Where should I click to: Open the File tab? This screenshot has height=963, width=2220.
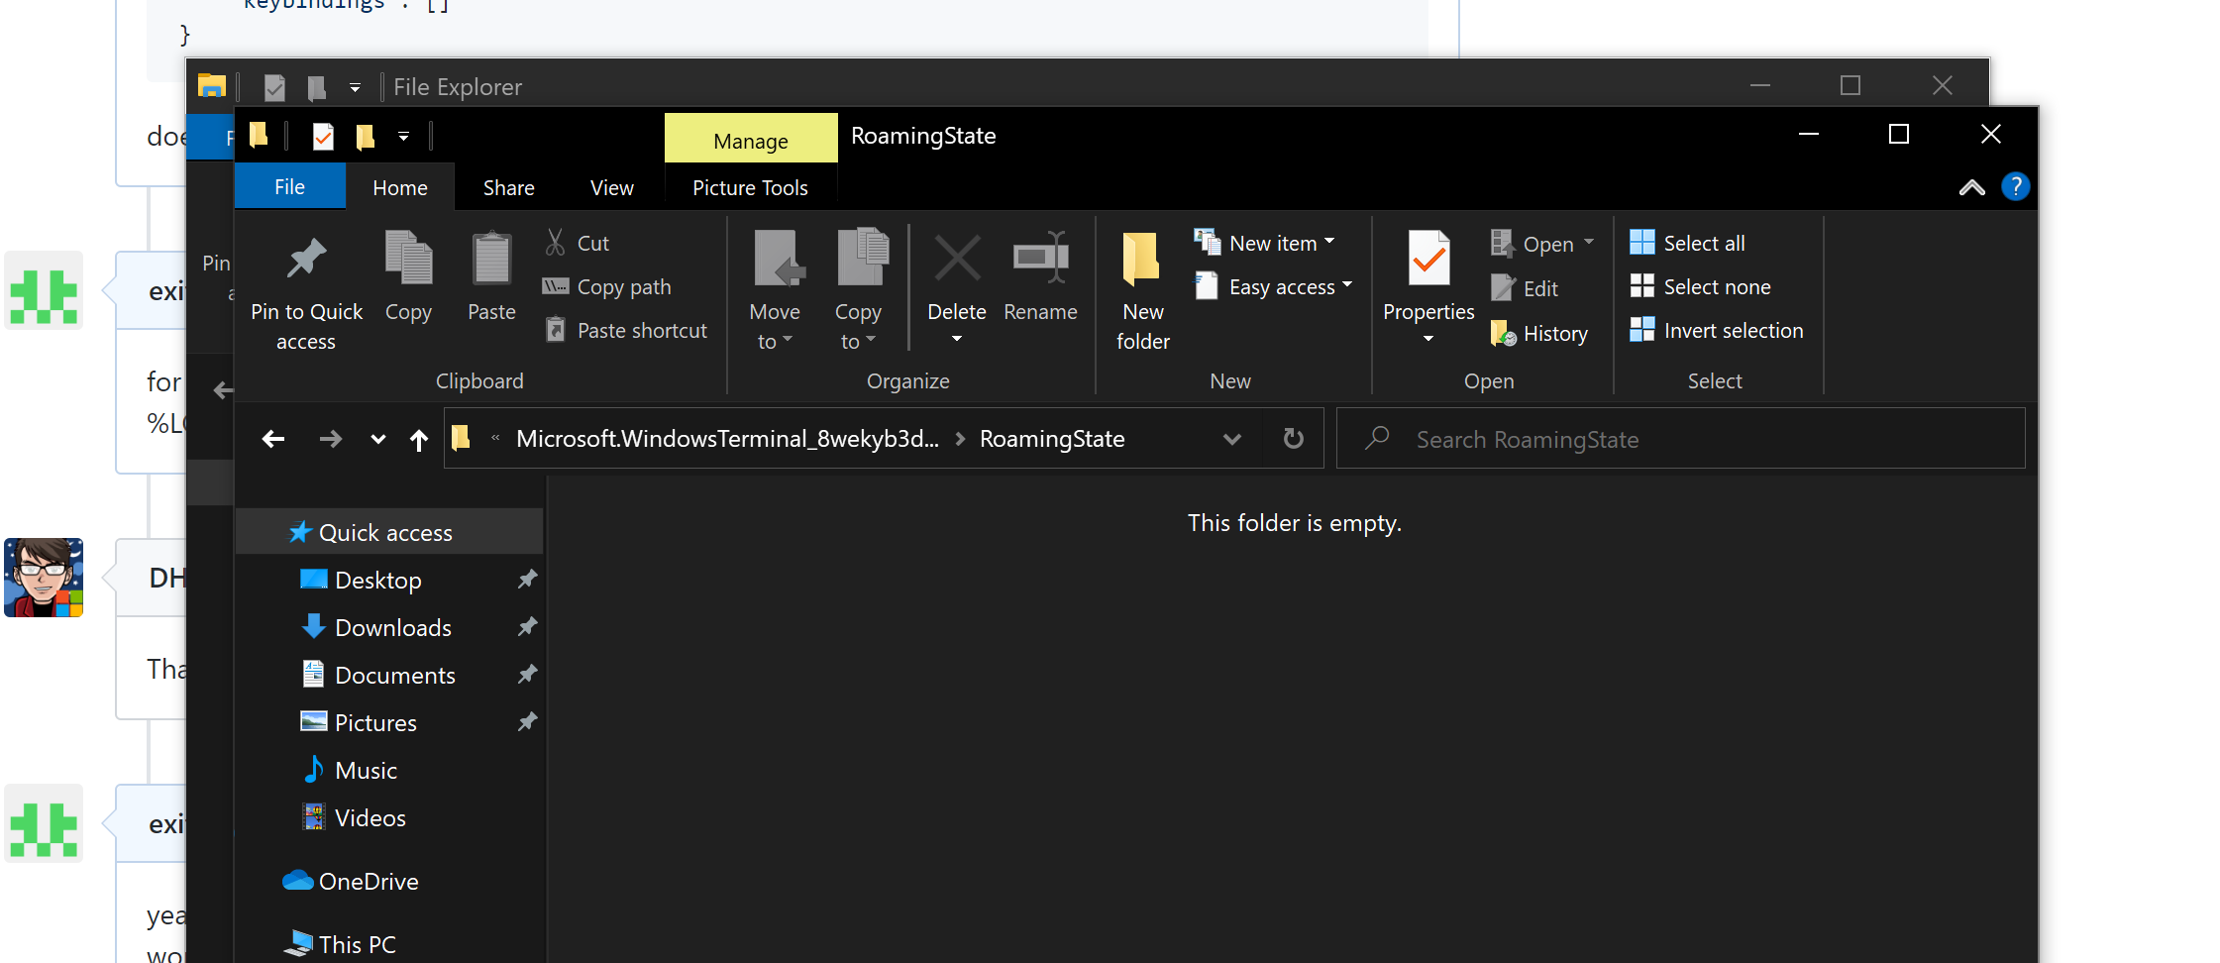pyautogui.click(x=289, y=187)
